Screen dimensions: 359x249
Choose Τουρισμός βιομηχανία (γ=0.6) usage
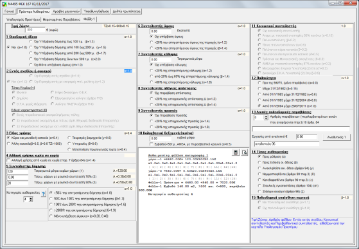[x=89, y=138]
